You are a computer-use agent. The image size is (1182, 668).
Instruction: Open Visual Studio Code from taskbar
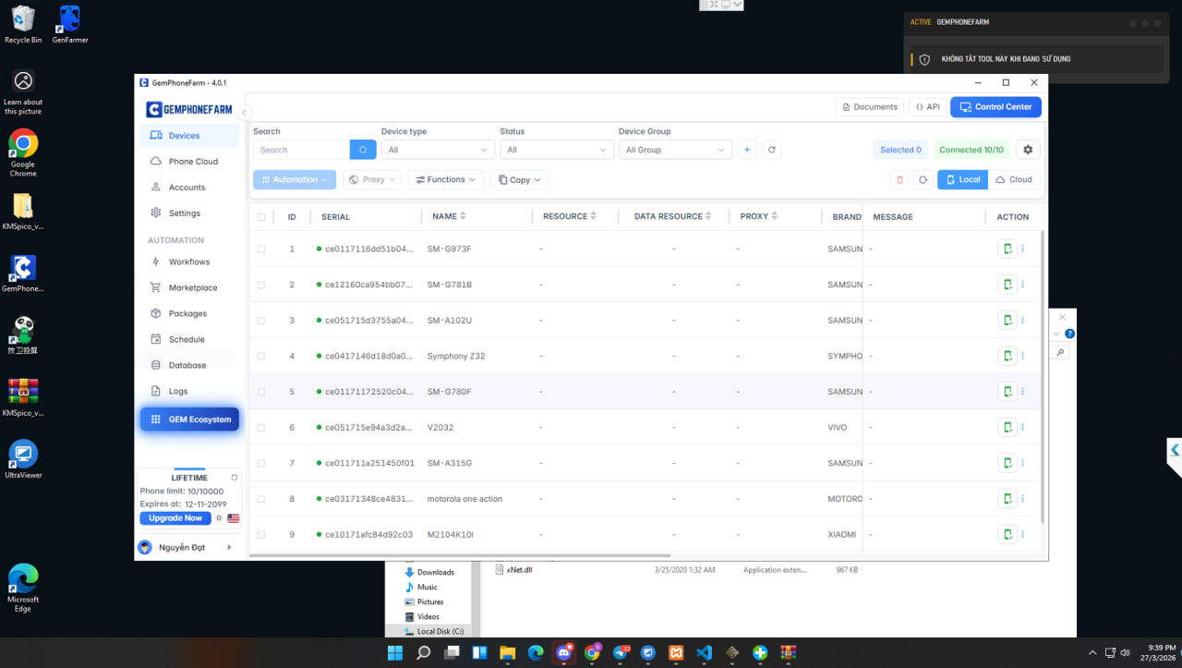704,652
